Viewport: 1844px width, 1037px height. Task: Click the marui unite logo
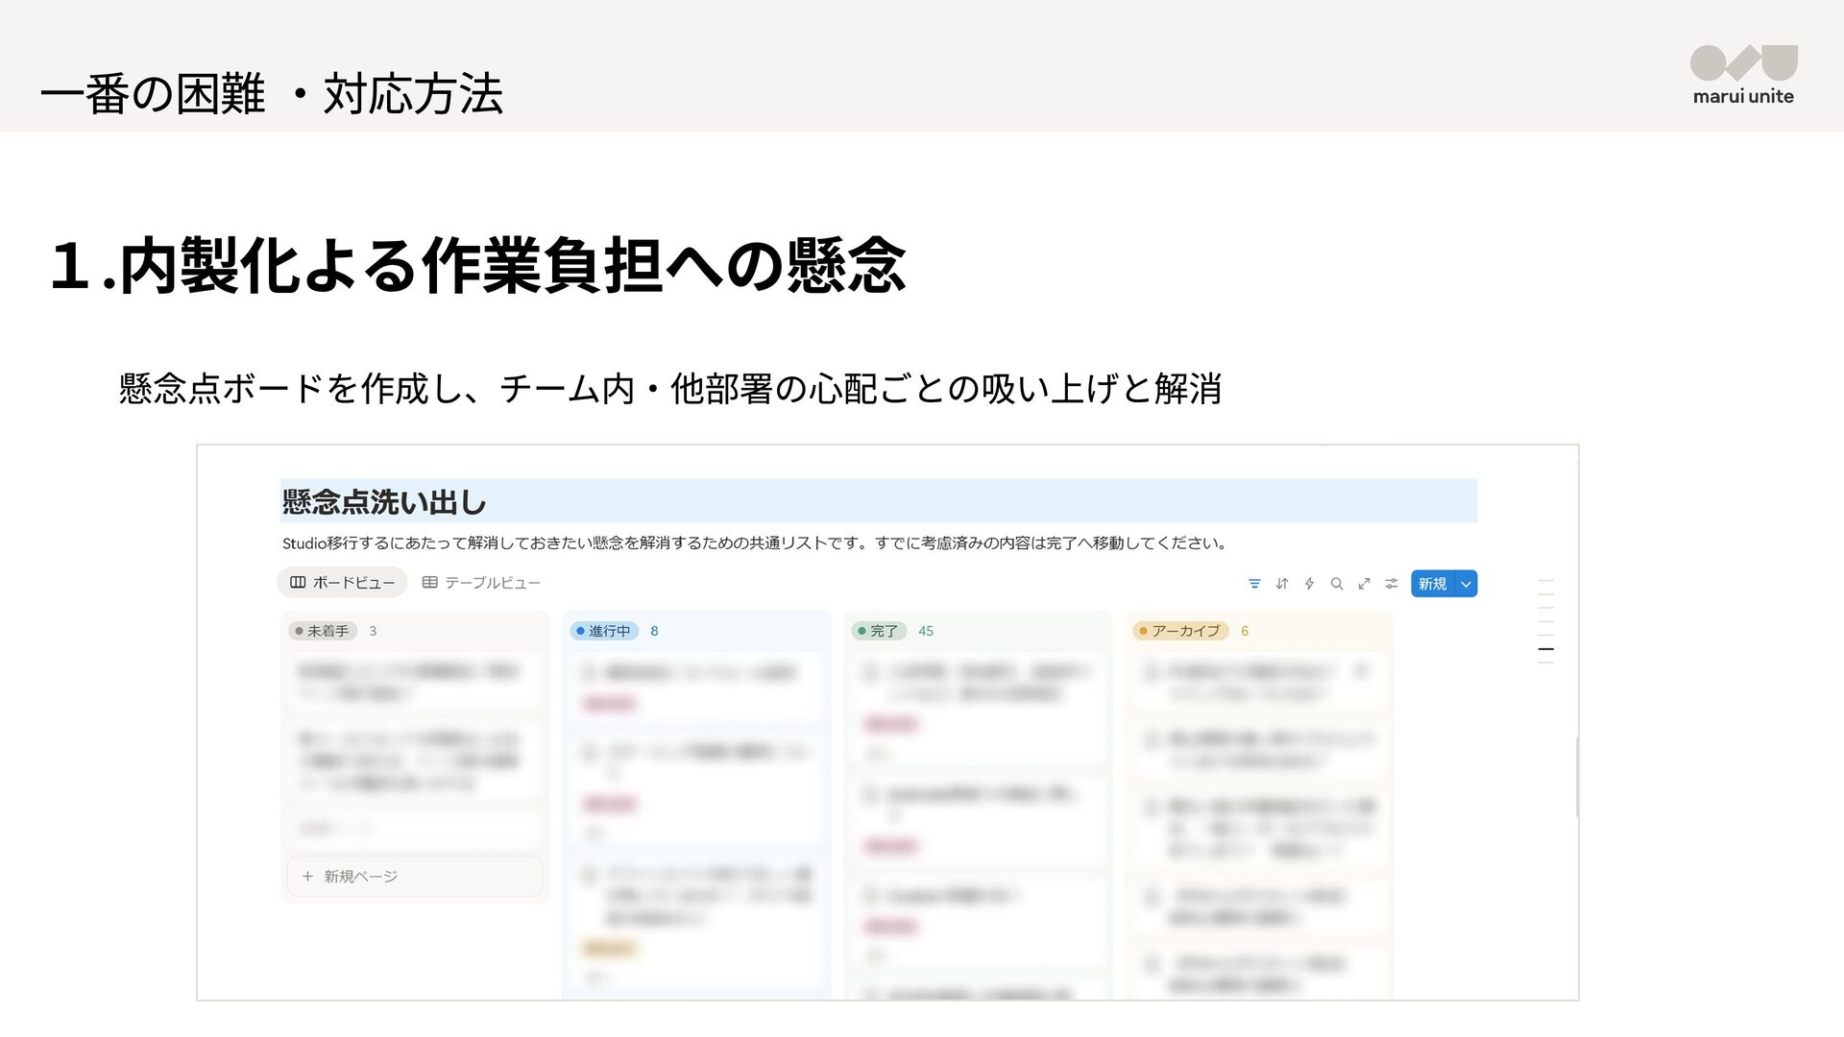(x=1743, y=75)
